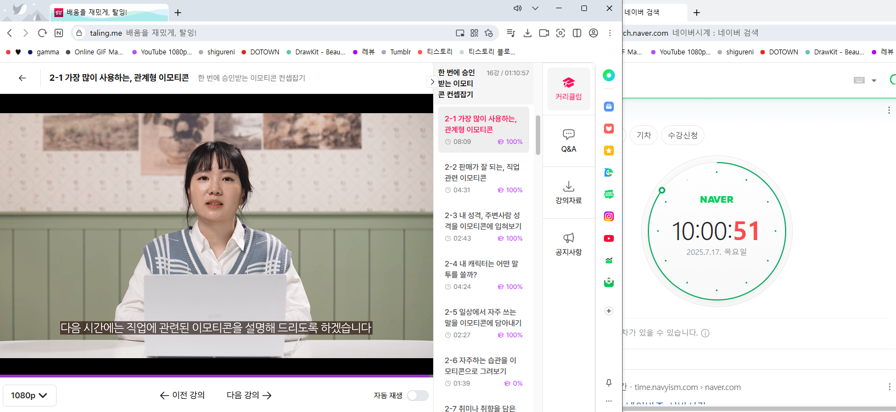Select lesson 2-3 내 성격, 주변사람
Image resolution: width=896 pixels, height=412 pixels.
pos(484,226)
